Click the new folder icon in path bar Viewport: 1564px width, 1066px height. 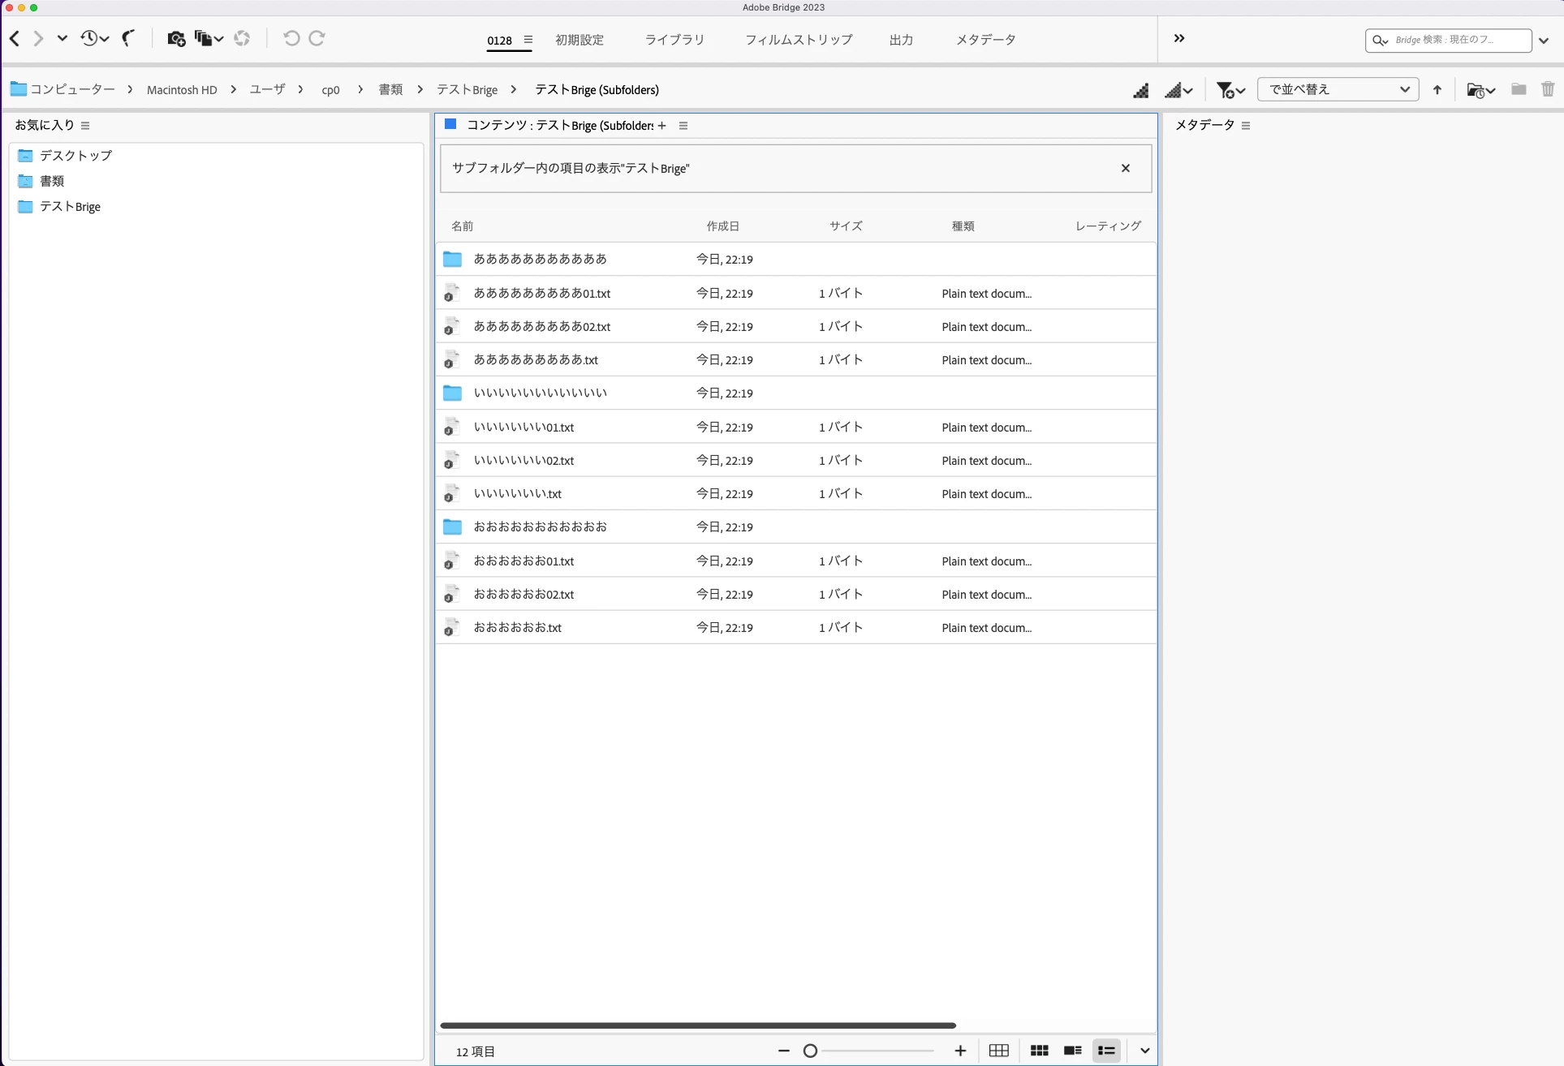[1518, 89]
